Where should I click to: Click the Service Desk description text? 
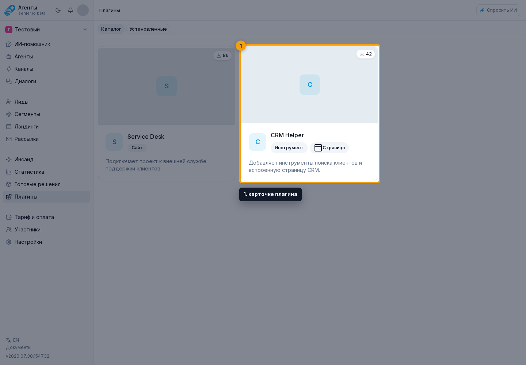(156, 165)
